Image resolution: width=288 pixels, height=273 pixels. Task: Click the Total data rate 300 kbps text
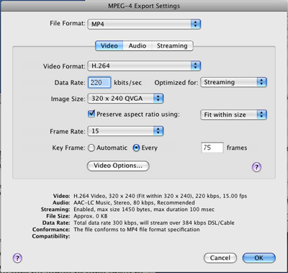pyautogui.click(x=154, y=223)
